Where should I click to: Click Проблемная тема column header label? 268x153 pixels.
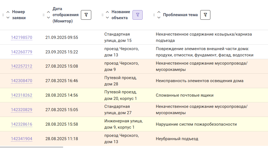[180, 15]
